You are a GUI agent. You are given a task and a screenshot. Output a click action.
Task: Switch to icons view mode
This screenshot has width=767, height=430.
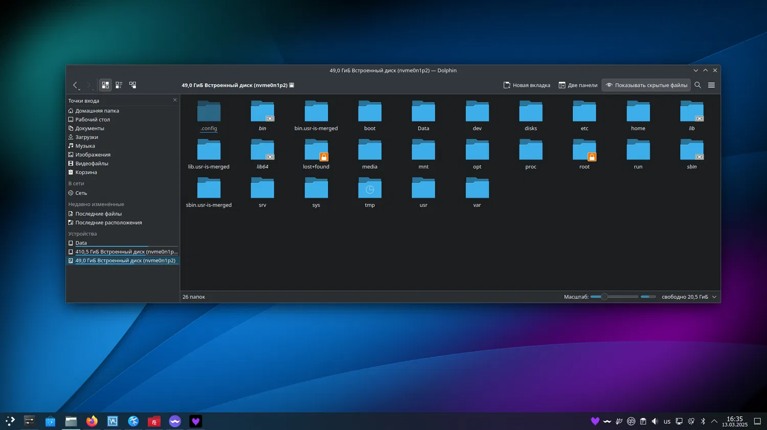point(105,85)
